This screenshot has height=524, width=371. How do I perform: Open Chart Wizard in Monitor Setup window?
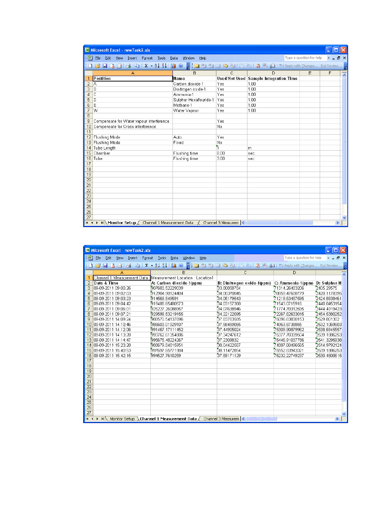pos(173,66)
